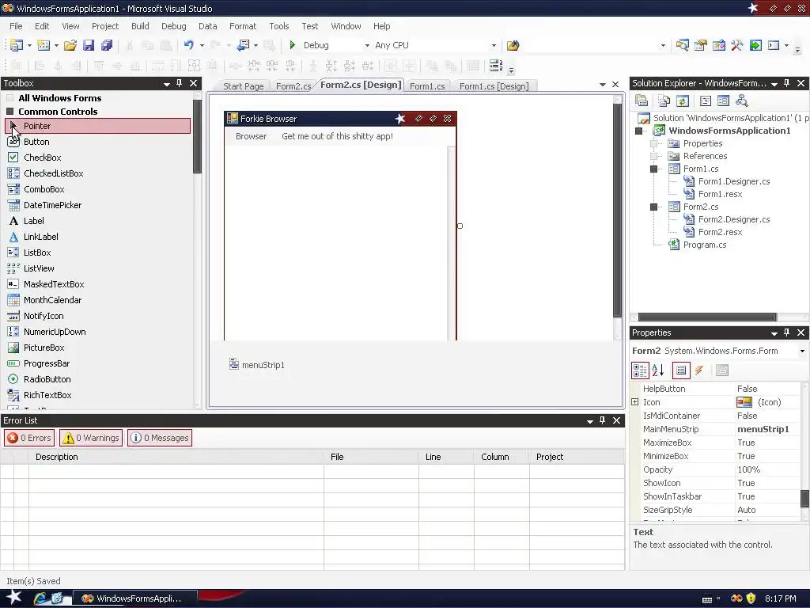Open the Form2 object selector dropdown in Properties
Screen dimensions: 810x608
tap(802, 351)
